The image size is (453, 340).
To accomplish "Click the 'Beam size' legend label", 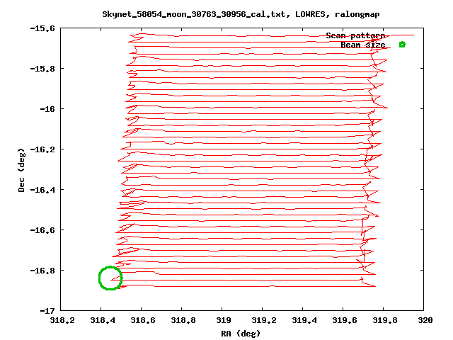I will (363, 45).
